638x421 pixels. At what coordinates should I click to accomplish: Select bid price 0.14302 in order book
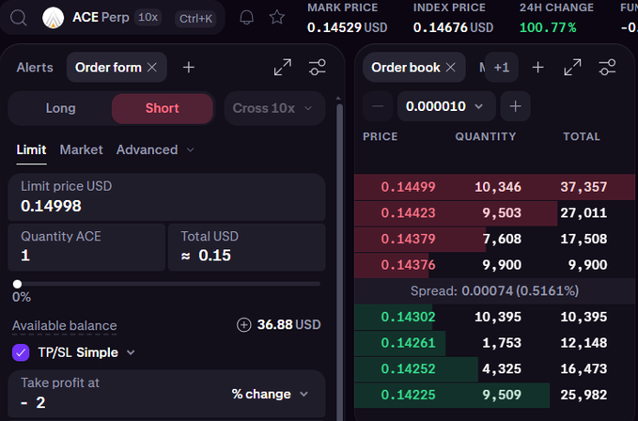pyautogui.click(x=408, y=317)
